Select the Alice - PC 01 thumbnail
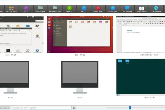This screenshot has width=165, height=110. [x=22, y=35]
